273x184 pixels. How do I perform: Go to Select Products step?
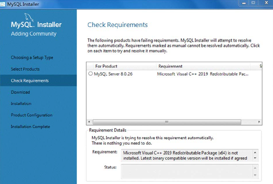[25, 69]
